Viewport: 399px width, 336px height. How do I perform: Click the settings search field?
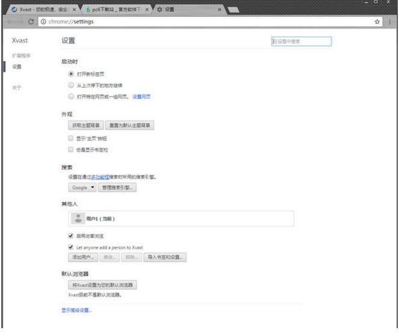[x=301, y=42]
